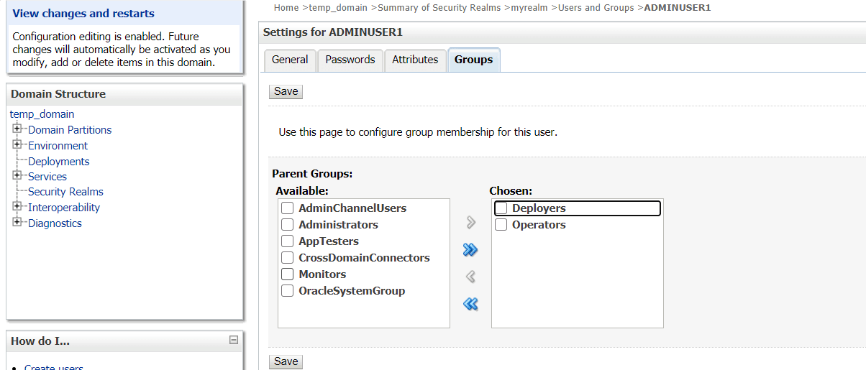This screenshot has height=370, width=866.
Task: Expand the Domain Partitions tree node
Action: (17, 129)
